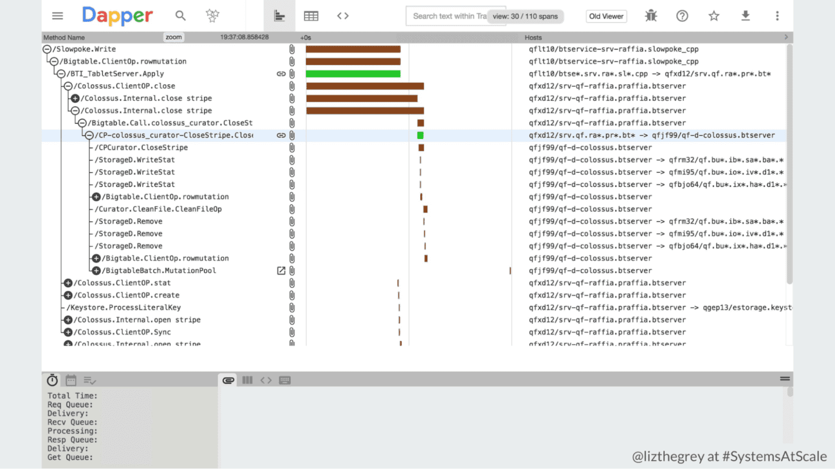Select the stopwatch timing tab in bottom panel

pyautogui.click(x=52, y=380)
